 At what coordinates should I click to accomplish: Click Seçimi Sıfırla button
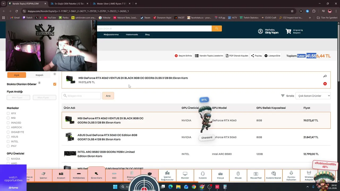coord(183,56)
